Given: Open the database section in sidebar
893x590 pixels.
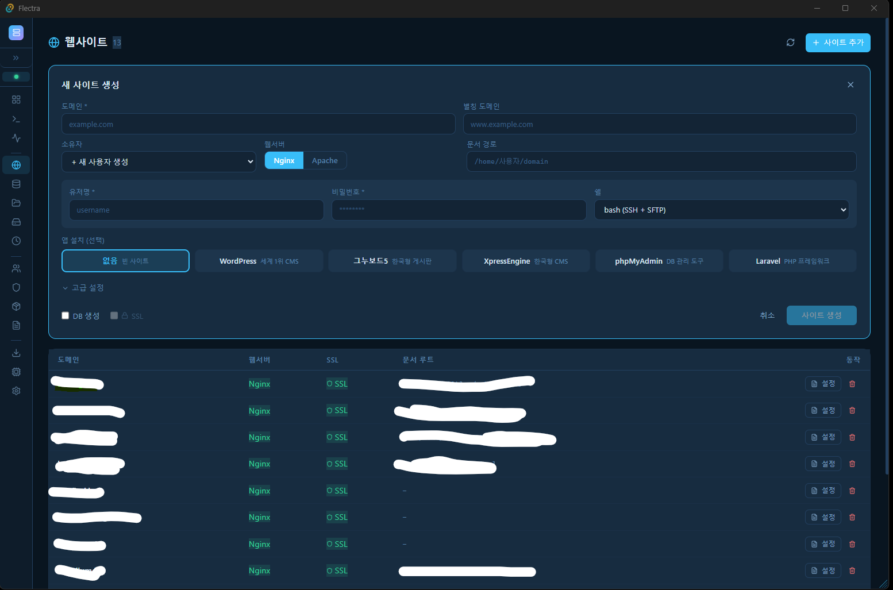Looking at the screenshot, I should 16,184.
